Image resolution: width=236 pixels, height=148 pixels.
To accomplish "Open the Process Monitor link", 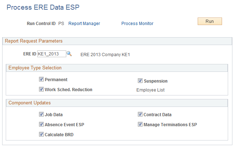I will (137, 24).
